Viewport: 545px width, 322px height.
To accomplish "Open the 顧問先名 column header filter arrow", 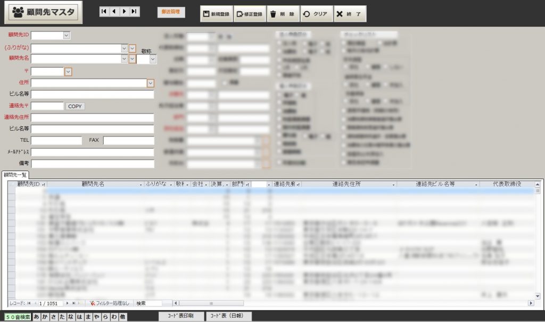I will tap(141, 184).
